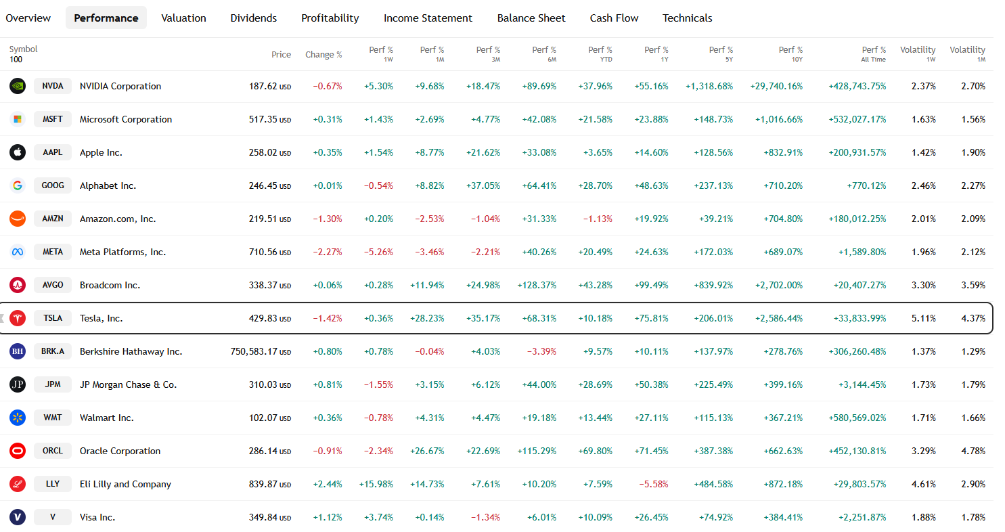This screenshot has width=1005, height=532.
Task: Select the Apple logo icon
Action: pos(18,152)
